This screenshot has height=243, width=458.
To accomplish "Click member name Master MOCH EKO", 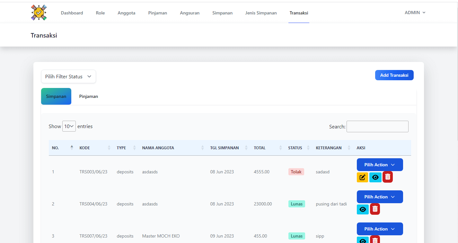I will click(x=161, y=236).
